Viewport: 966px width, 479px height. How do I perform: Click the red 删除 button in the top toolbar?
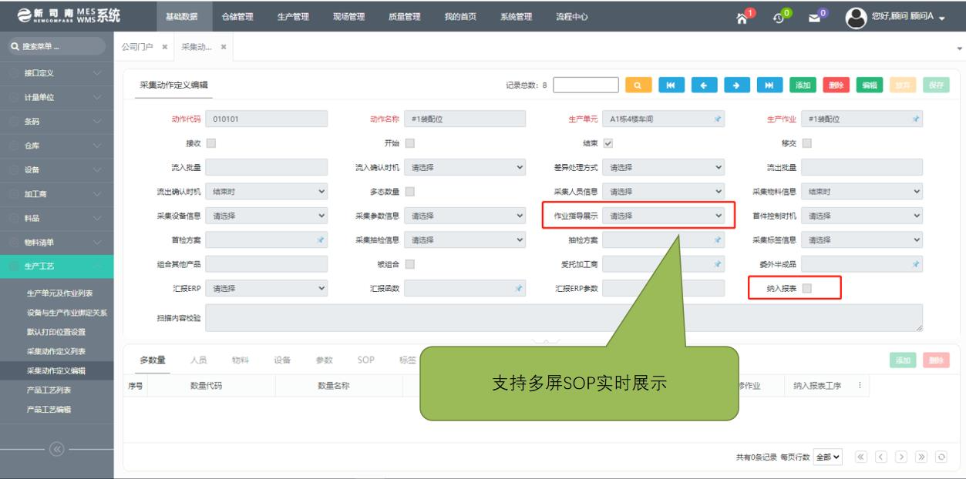(836, 85)
